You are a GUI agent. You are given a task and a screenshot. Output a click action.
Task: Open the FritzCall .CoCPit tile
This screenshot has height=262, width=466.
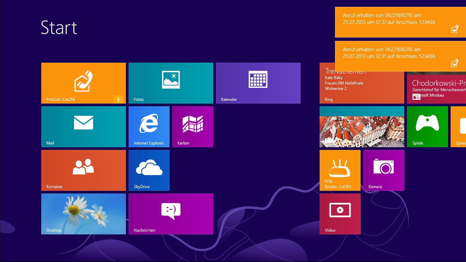tap(84, 83)
